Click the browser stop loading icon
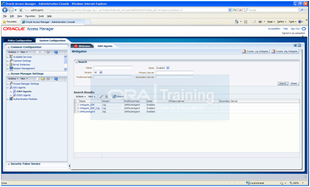The width and height of the screenshot is (310, 187). pyautogui.click(x=240, y=10)
